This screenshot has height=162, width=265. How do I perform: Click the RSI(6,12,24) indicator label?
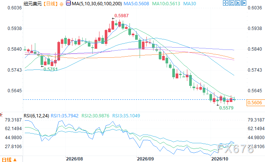(36, 116)
